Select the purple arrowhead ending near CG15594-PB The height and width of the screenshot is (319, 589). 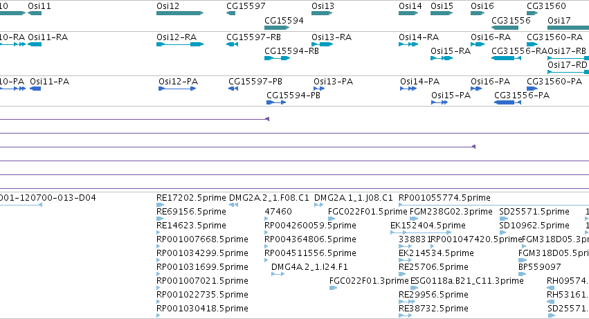[267, 119]
